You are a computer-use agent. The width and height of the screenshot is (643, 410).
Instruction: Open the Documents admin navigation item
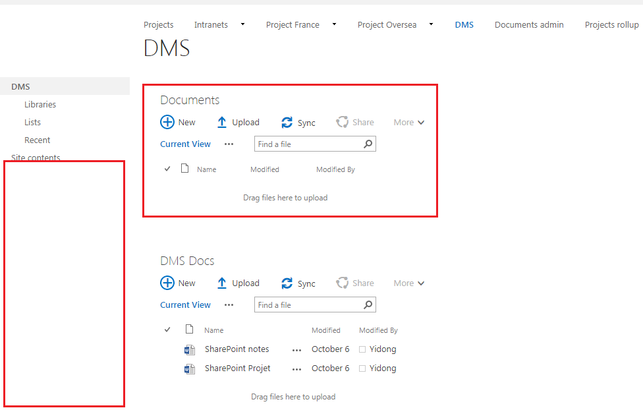click(529, 24)
